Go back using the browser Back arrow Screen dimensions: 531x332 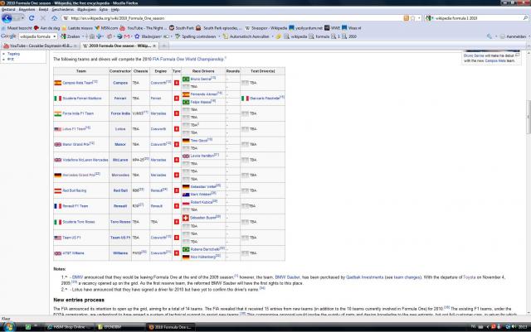click(7, 18)
